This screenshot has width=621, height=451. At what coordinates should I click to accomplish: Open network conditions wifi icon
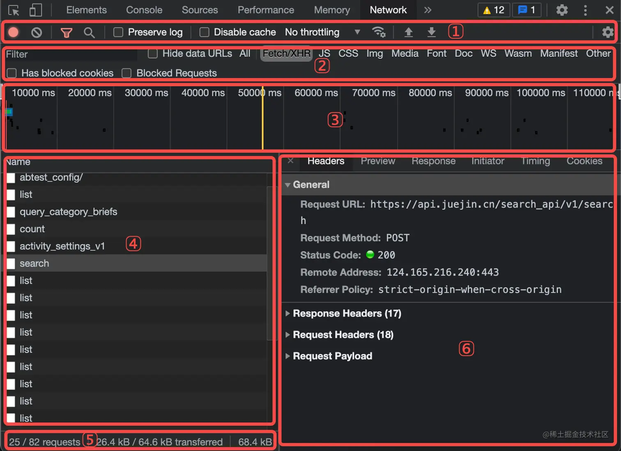(x=378, y=32)
